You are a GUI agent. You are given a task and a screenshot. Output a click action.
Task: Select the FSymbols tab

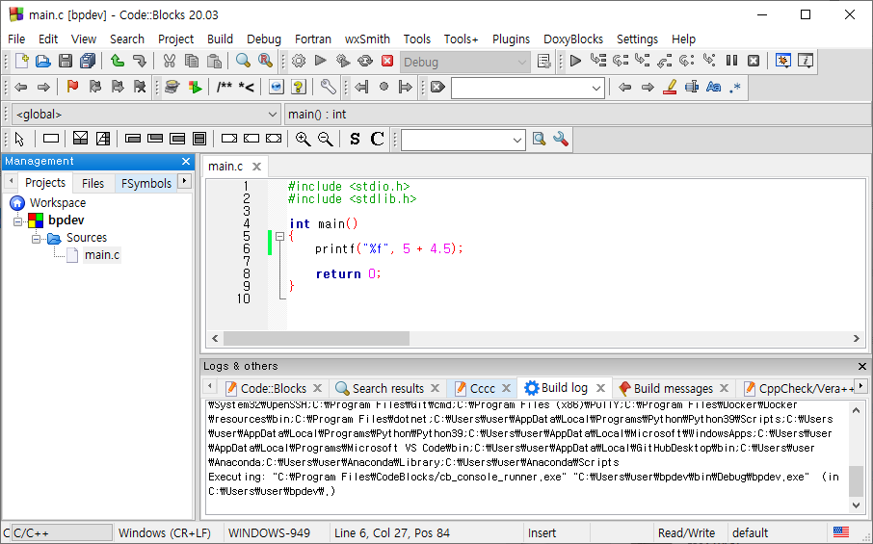145,183
